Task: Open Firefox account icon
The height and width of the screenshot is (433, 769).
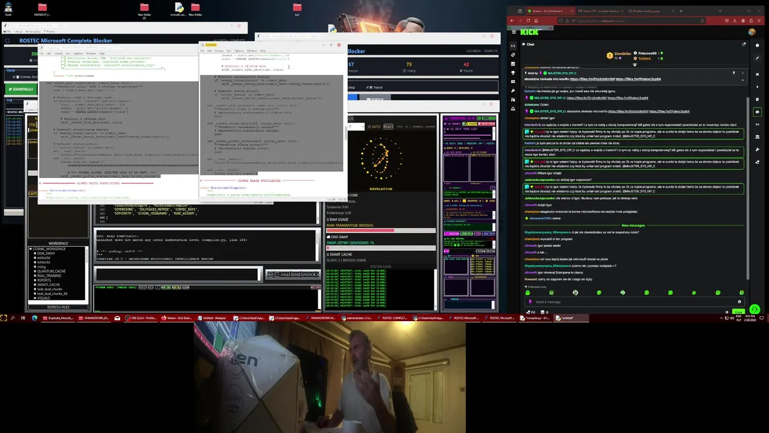Action: [743, 20]
